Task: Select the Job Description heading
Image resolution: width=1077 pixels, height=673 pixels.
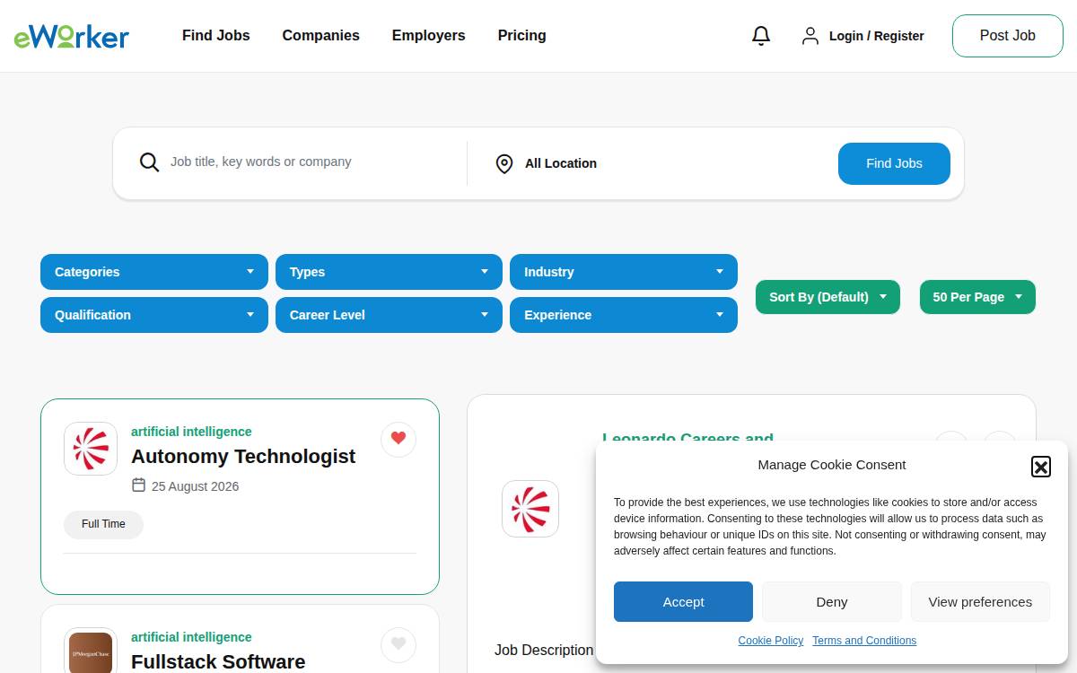Action: tap(544, 650)
